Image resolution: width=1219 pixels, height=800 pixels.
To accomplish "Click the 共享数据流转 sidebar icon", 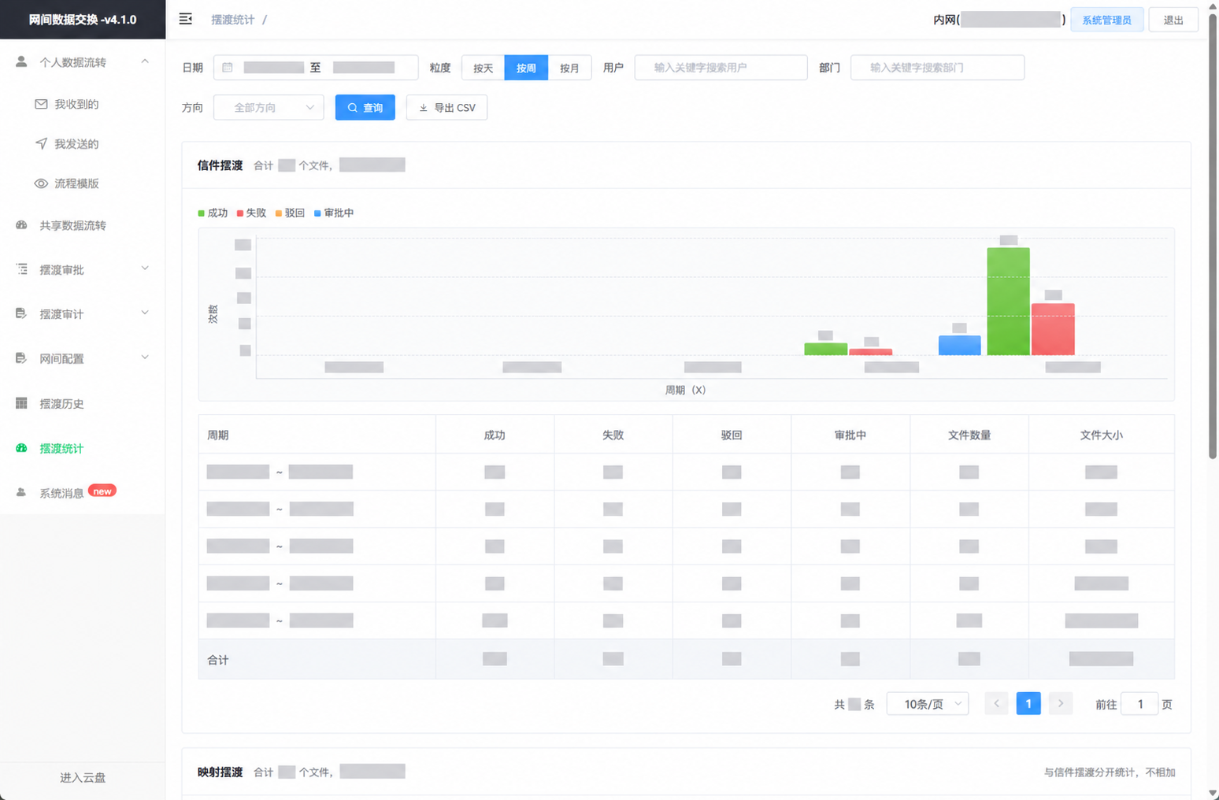I will coord(21,225).
